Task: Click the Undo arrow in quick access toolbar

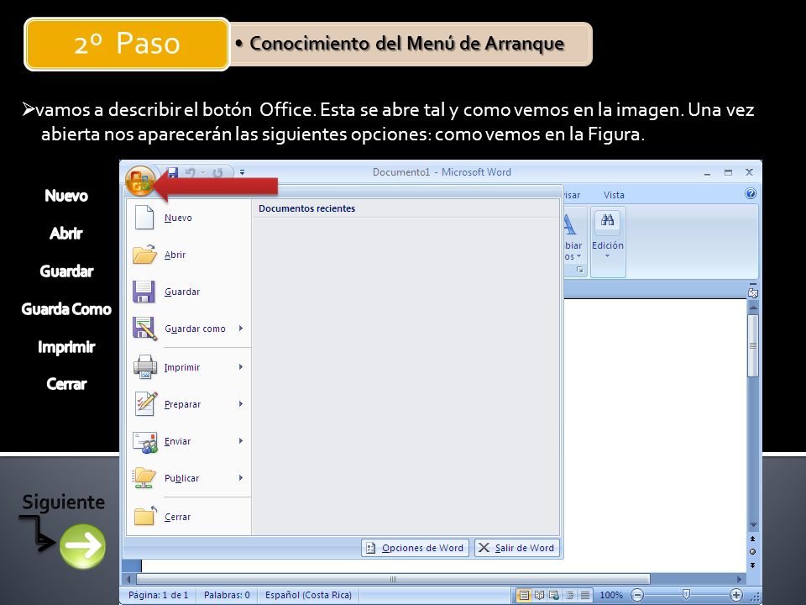Action: pos(191,172)
